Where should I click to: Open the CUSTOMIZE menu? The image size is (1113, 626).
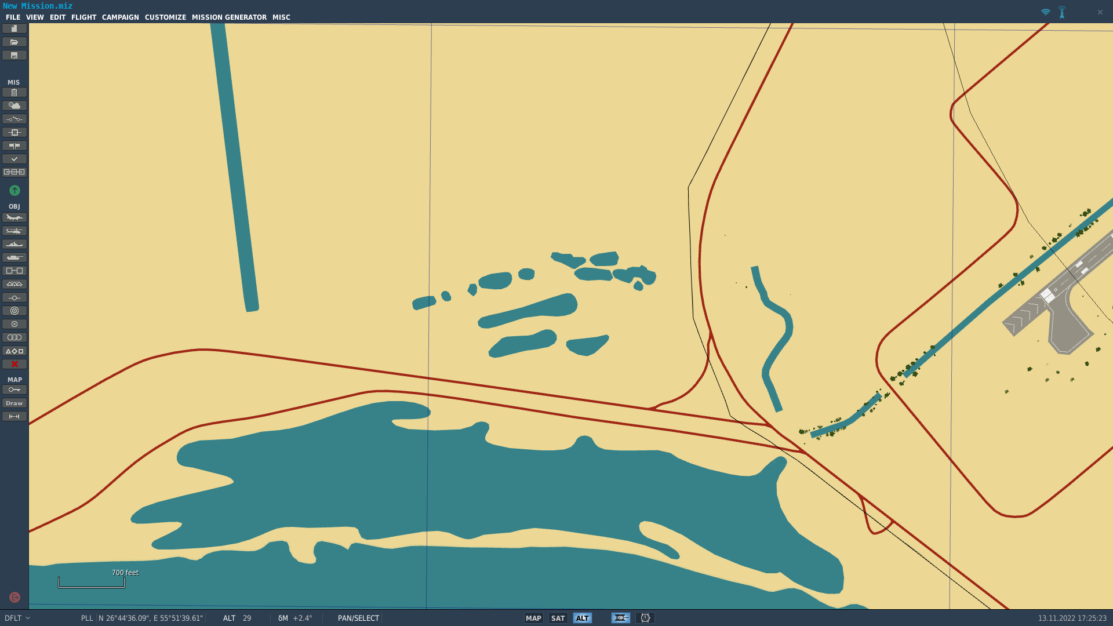click(165, 17)
